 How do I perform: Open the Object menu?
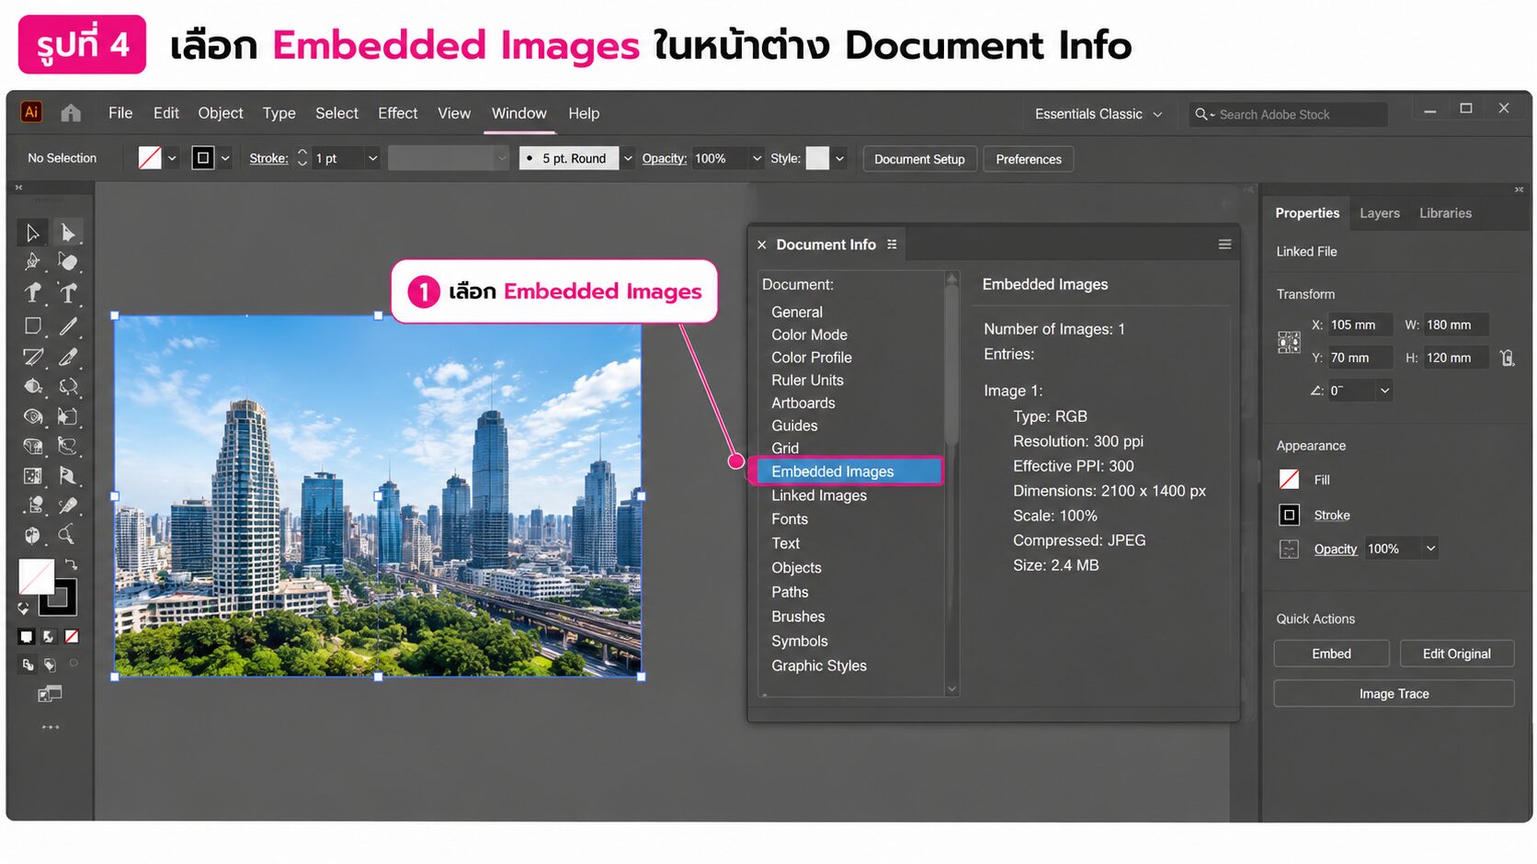click(x=221, y=113)
